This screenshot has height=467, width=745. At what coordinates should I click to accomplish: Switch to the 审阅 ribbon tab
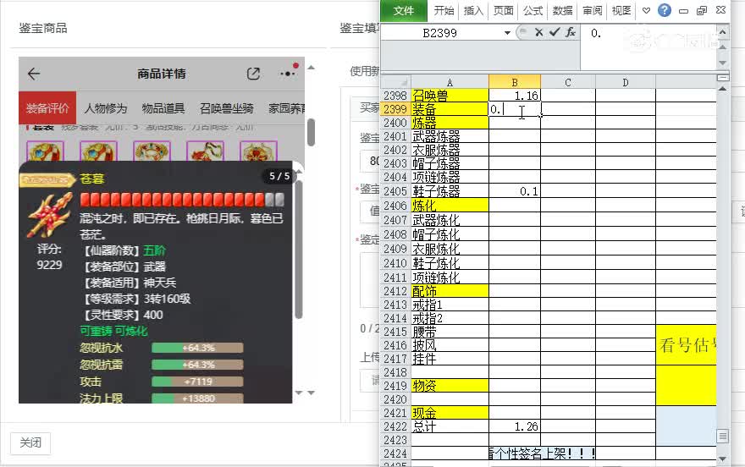click(592, 10)
